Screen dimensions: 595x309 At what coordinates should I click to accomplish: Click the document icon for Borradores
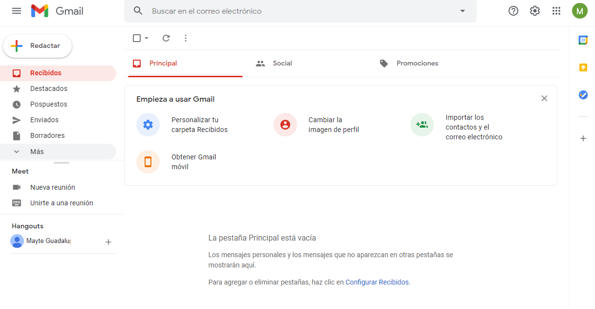17,135
